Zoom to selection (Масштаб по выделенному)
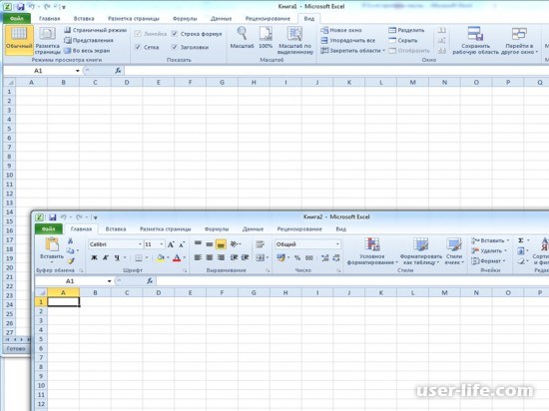 tap(294, 40)
